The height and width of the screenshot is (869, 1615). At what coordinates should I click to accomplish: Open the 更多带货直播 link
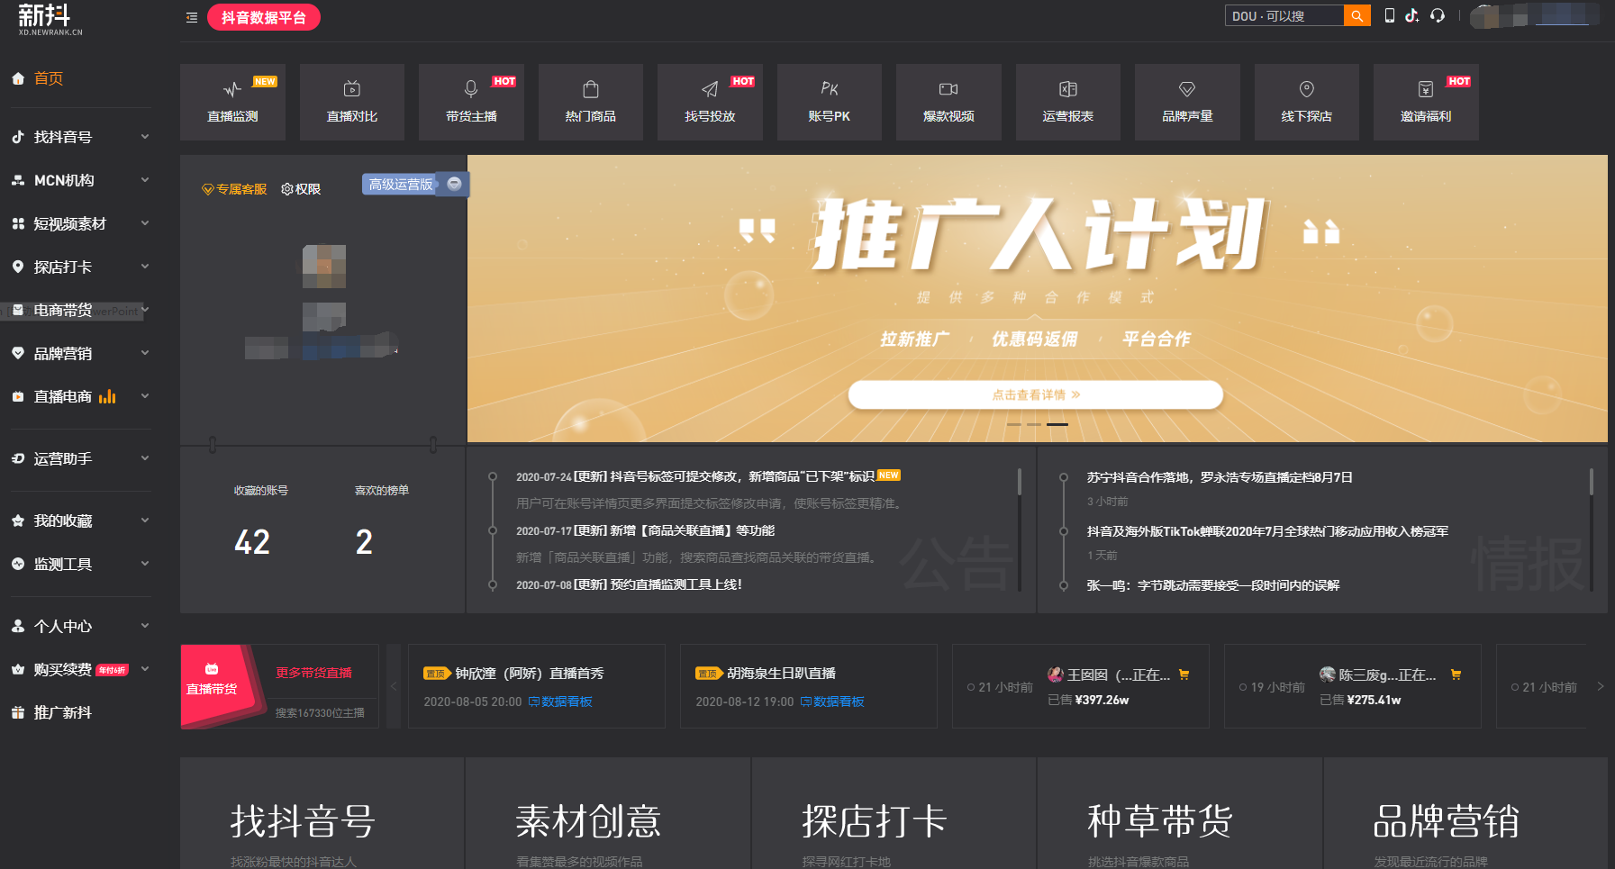(x=313, y=673)
